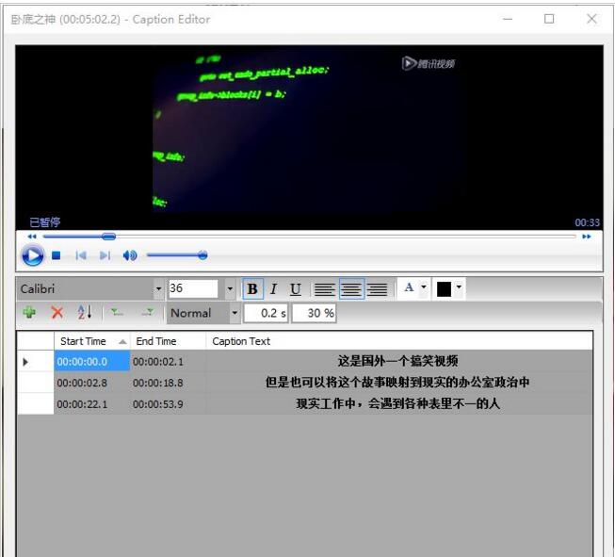Click the video seek bar handle
The image size is (615, 557).
(108, 237)
